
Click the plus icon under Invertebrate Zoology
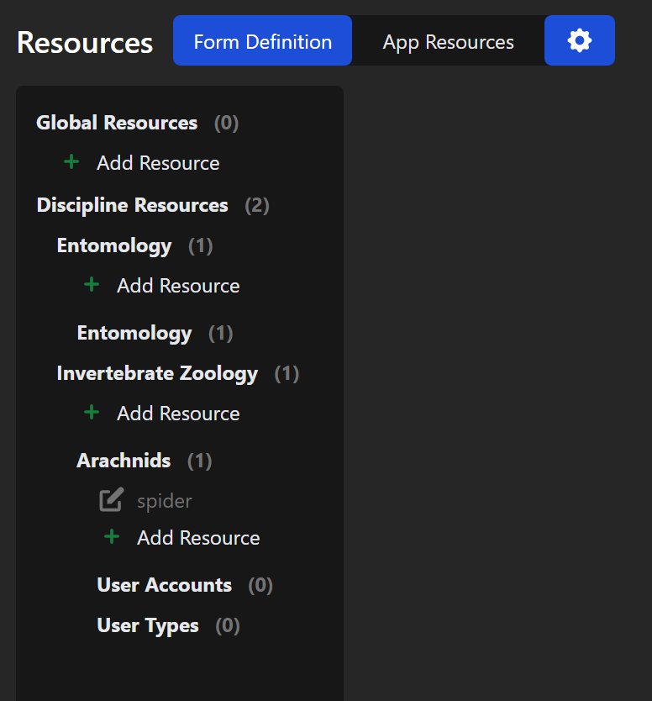click(x=92, y=412)
